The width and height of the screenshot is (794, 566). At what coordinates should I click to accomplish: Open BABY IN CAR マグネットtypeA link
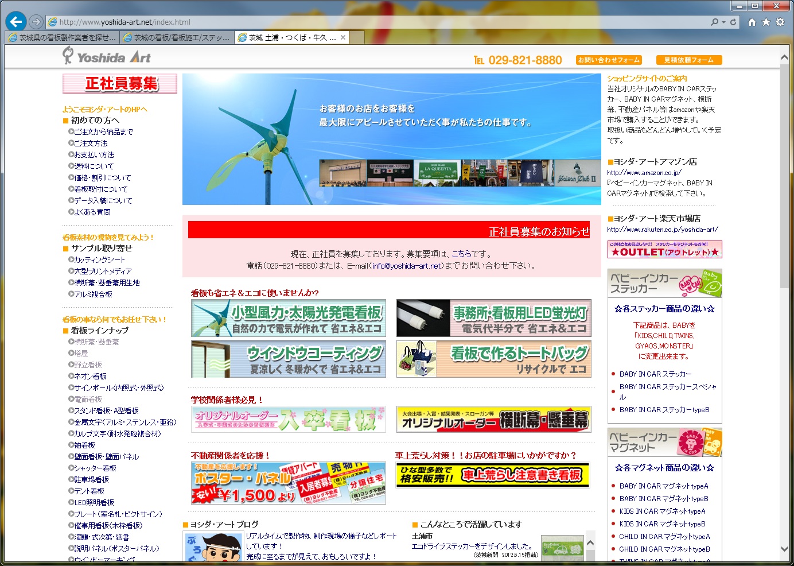(x=664, y=486)
